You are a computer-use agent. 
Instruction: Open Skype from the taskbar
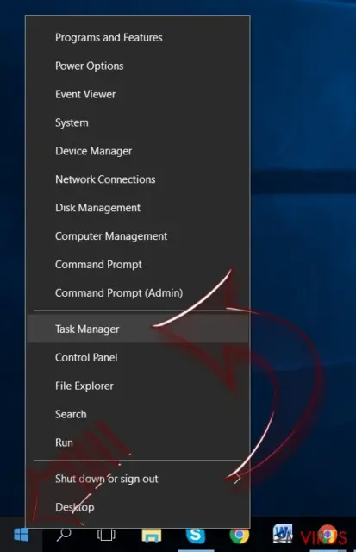195,535
